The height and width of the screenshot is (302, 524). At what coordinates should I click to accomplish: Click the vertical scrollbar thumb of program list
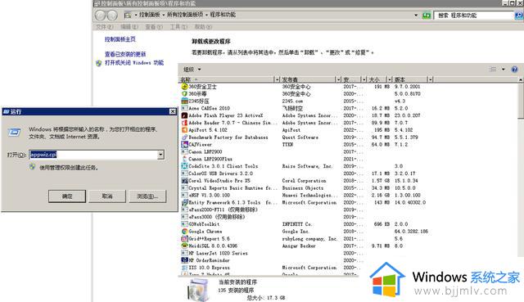point(521,101)
